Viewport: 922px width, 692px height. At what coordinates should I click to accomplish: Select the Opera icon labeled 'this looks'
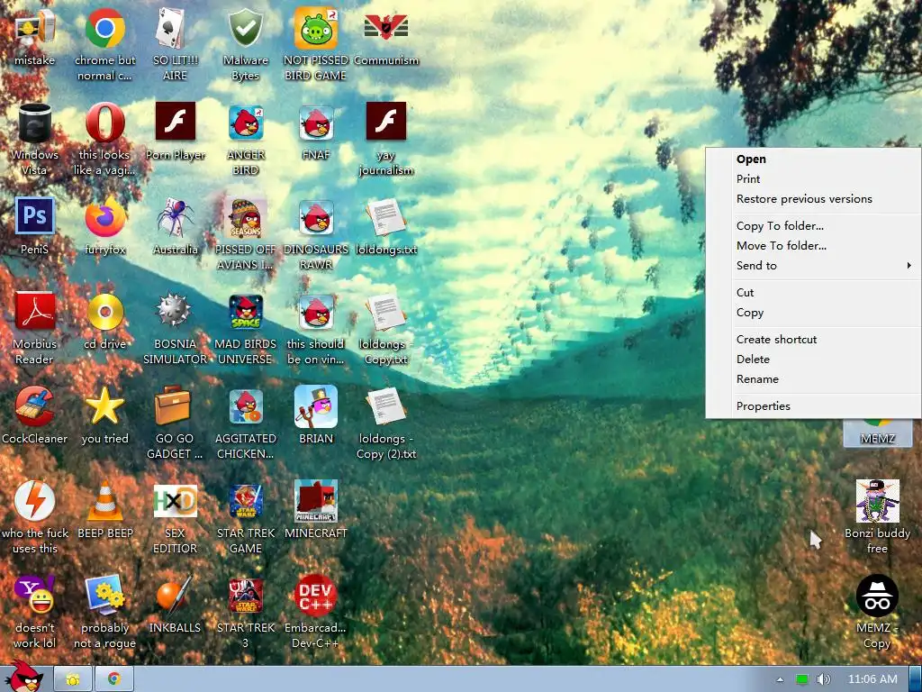[104, 139]
